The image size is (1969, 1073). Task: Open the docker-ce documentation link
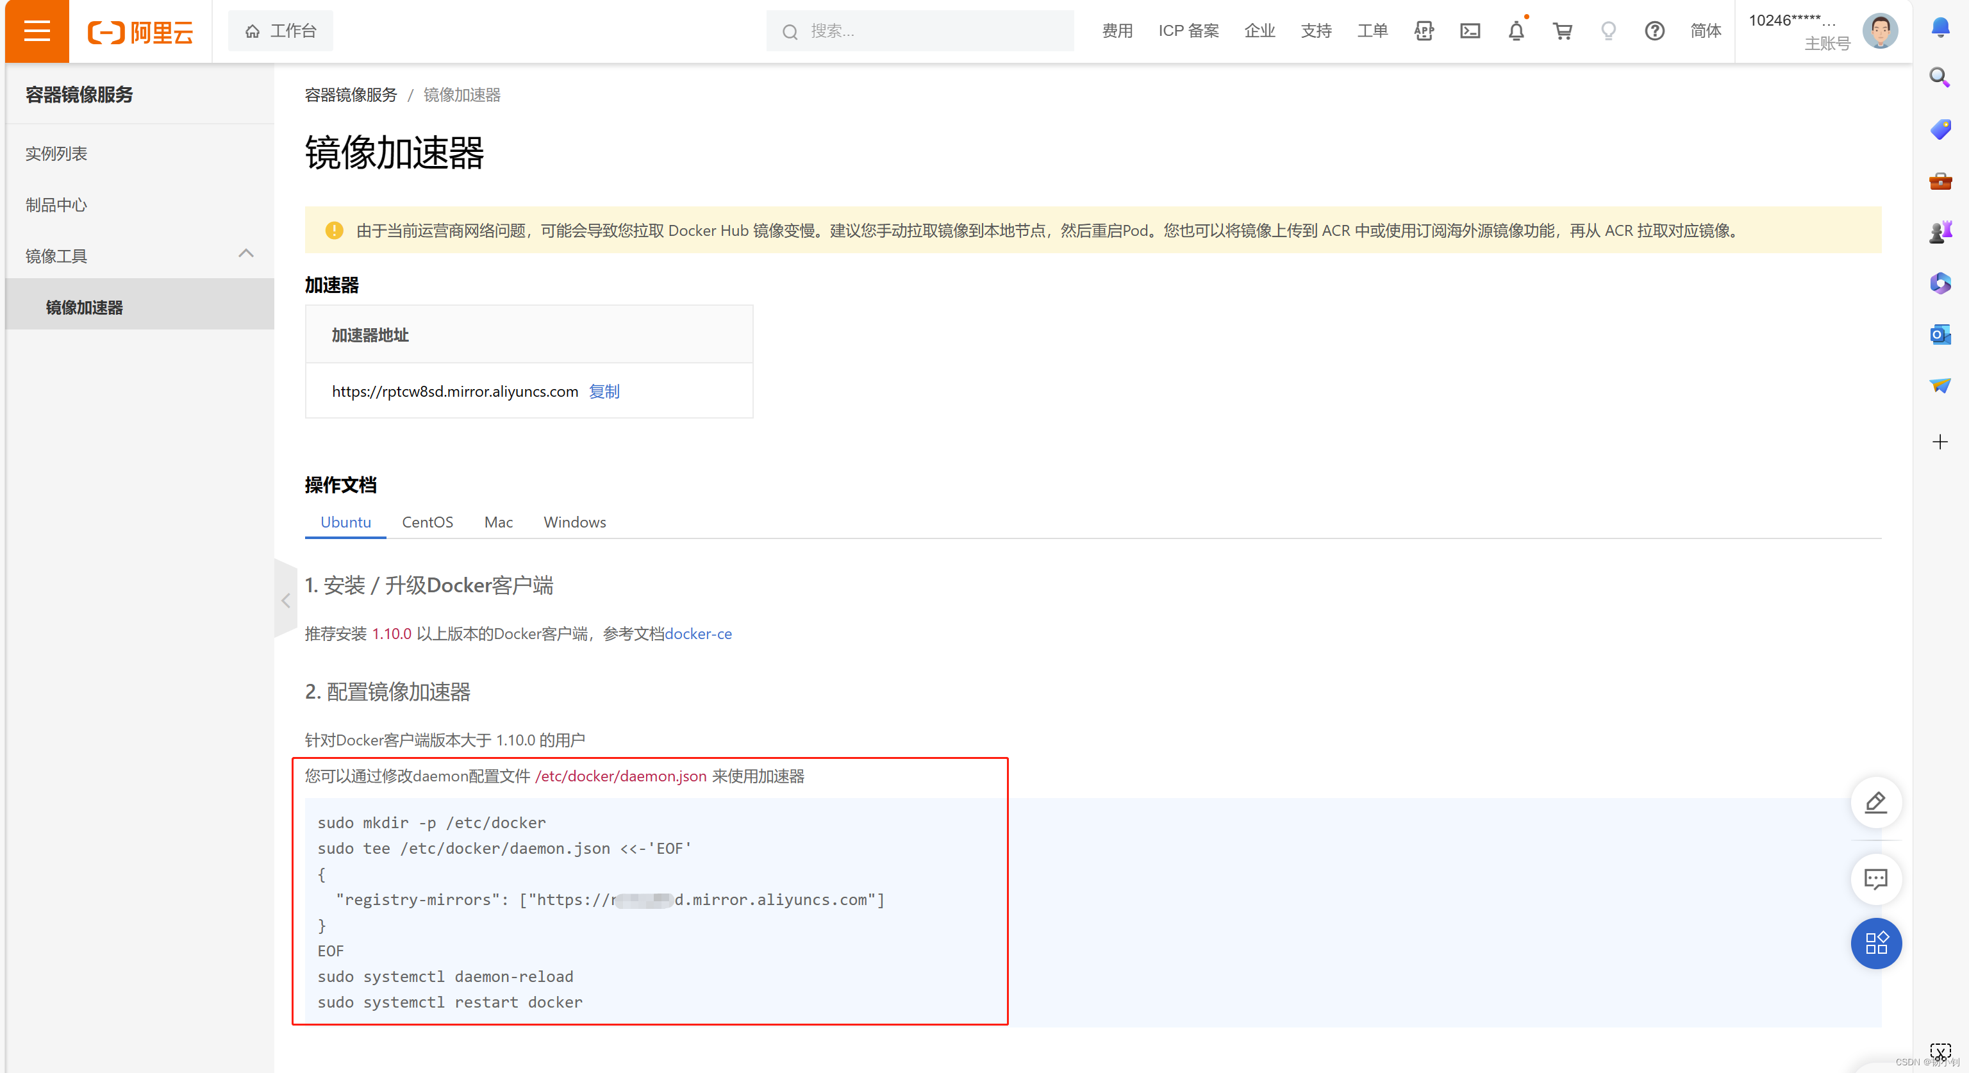[698, 633]
